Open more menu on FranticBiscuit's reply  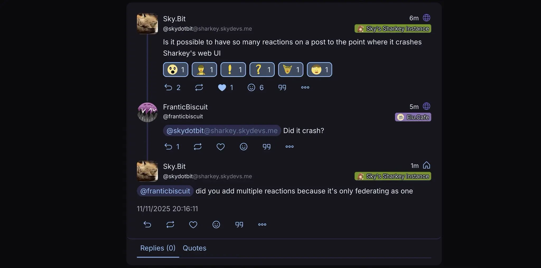click(x=290, y=147)
